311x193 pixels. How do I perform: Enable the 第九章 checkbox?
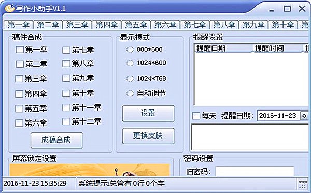pyautogui.click(x=66, y=78)
